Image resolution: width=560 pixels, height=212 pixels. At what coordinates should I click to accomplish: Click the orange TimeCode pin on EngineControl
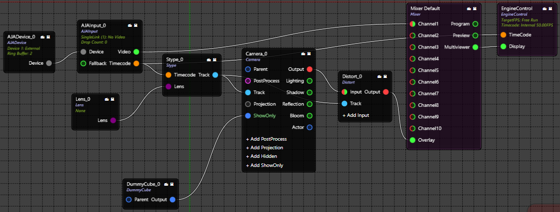pyautogui.click(x=503, y=35)
